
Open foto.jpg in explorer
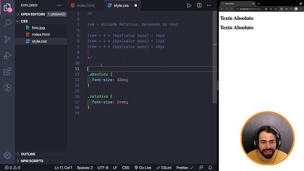tap(38, 28)
